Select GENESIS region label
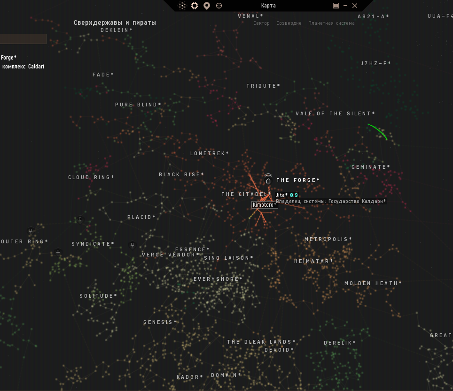The height and width of the screenshot is (391, 453). tap(160, 322)
